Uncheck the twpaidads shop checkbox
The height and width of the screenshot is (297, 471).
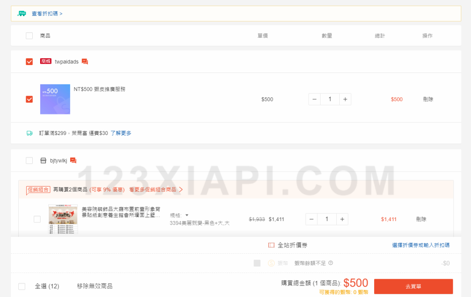(29, 62)
